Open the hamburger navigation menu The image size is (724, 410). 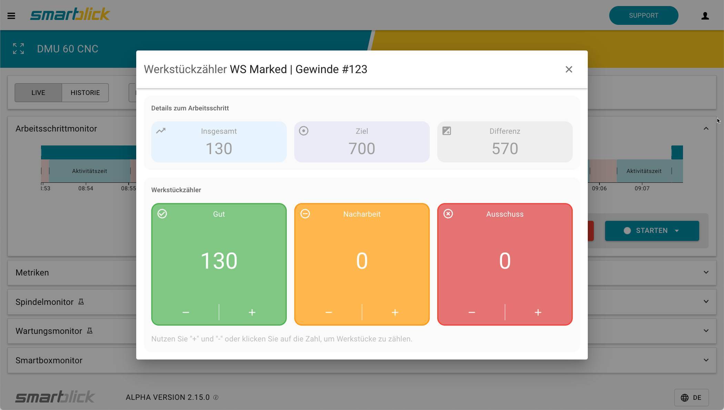coord(11,16)
